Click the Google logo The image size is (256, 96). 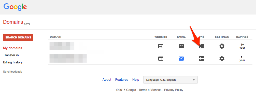(15, 7)
